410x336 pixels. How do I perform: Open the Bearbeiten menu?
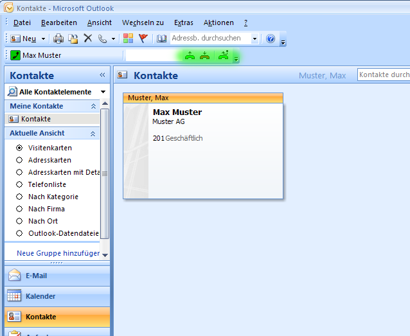tap(59, 22)
